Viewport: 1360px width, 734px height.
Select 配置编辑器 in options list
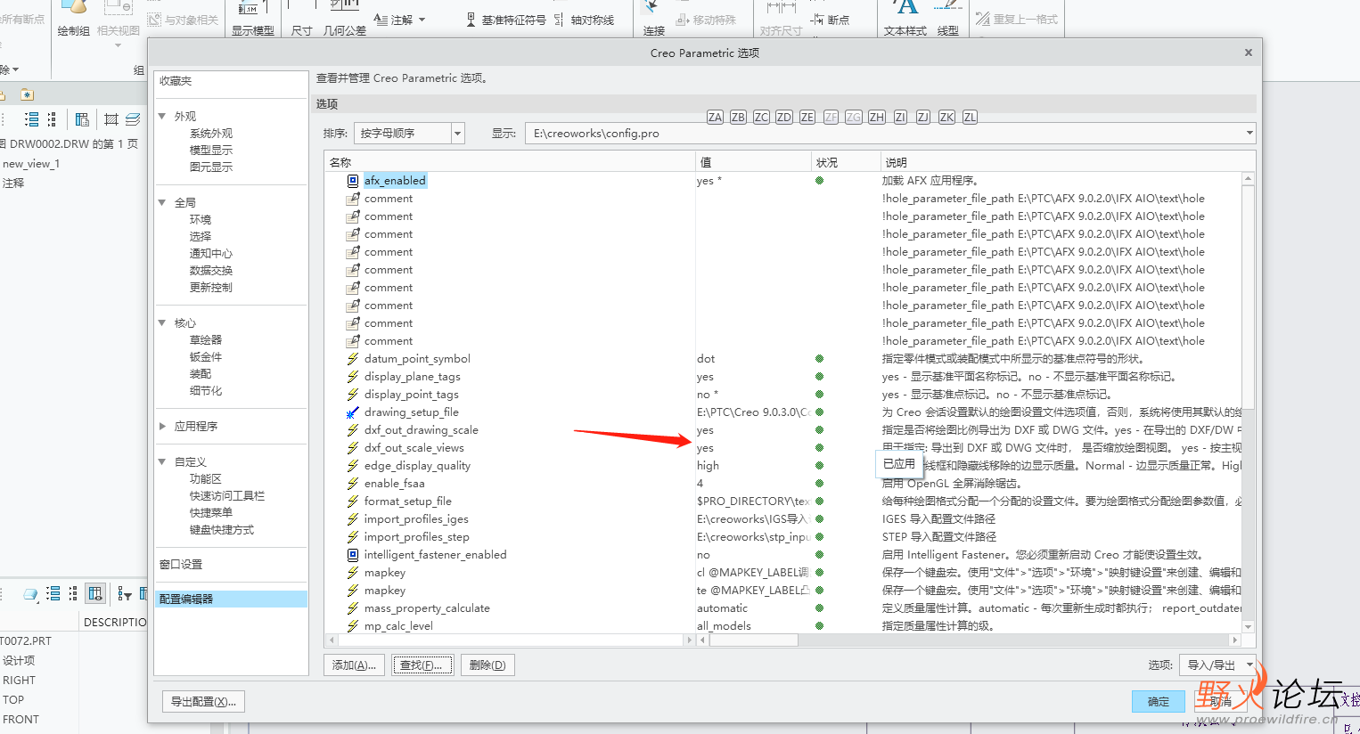(231, 599)
